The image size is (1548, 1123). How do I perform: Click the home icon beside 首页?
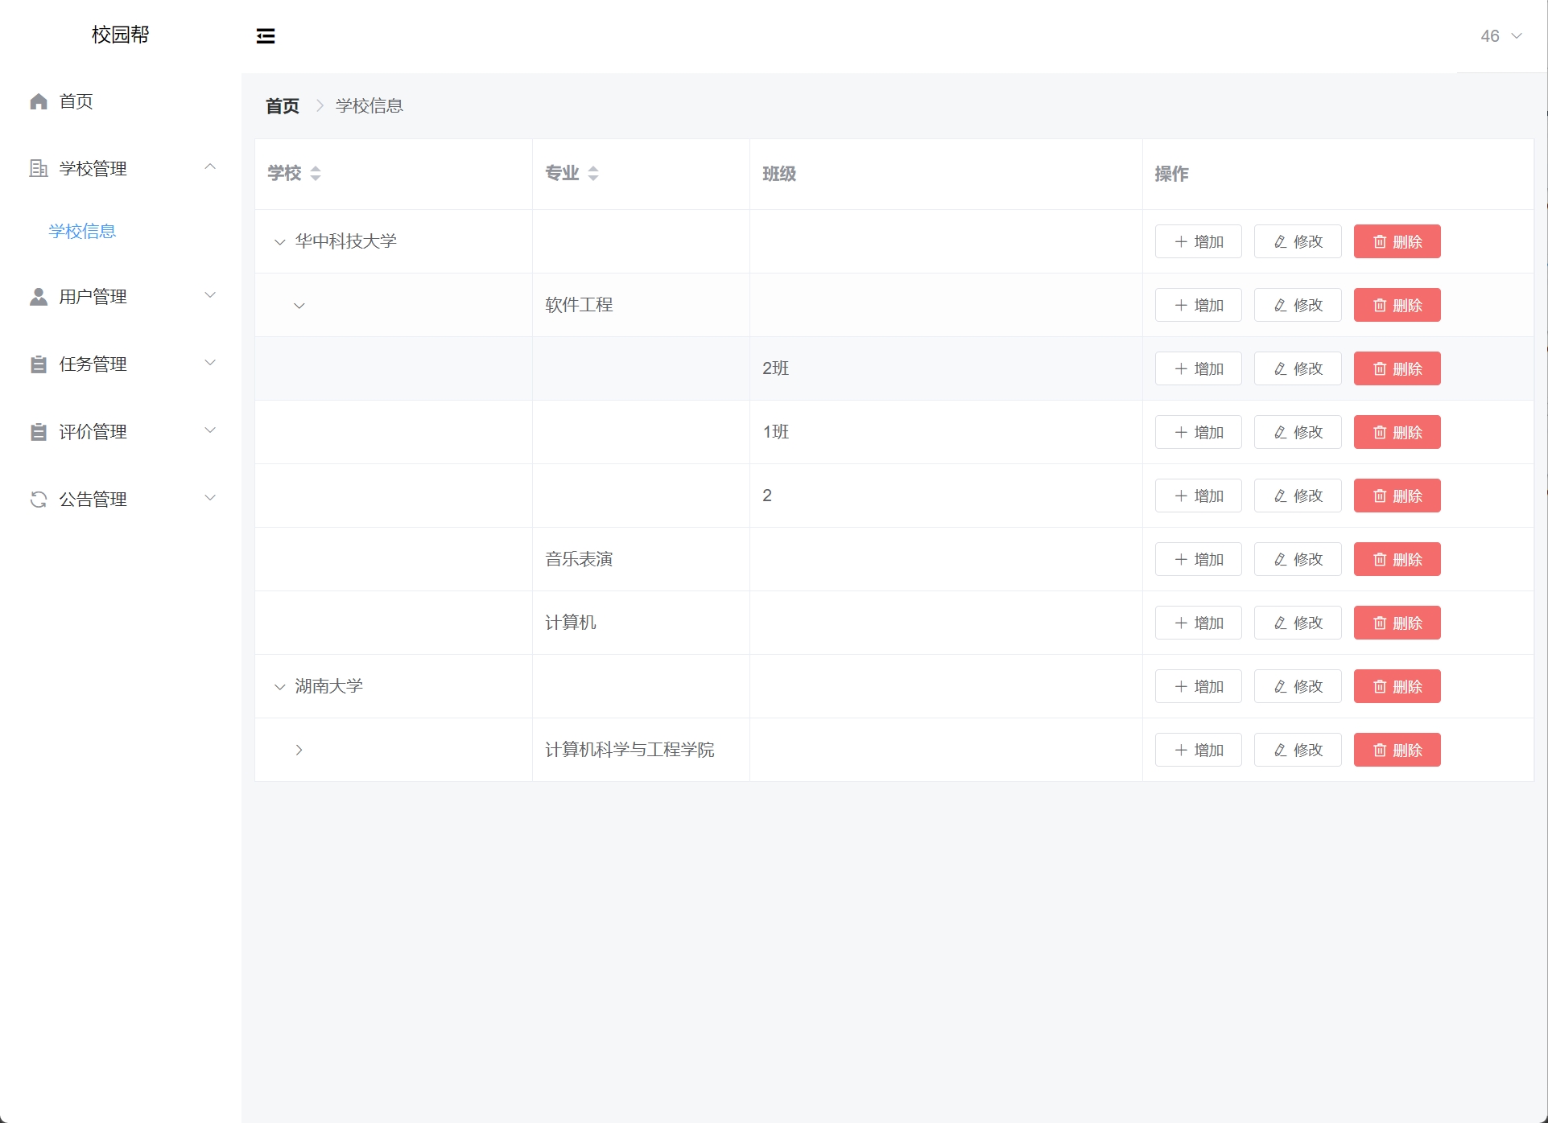pos(39,101)
